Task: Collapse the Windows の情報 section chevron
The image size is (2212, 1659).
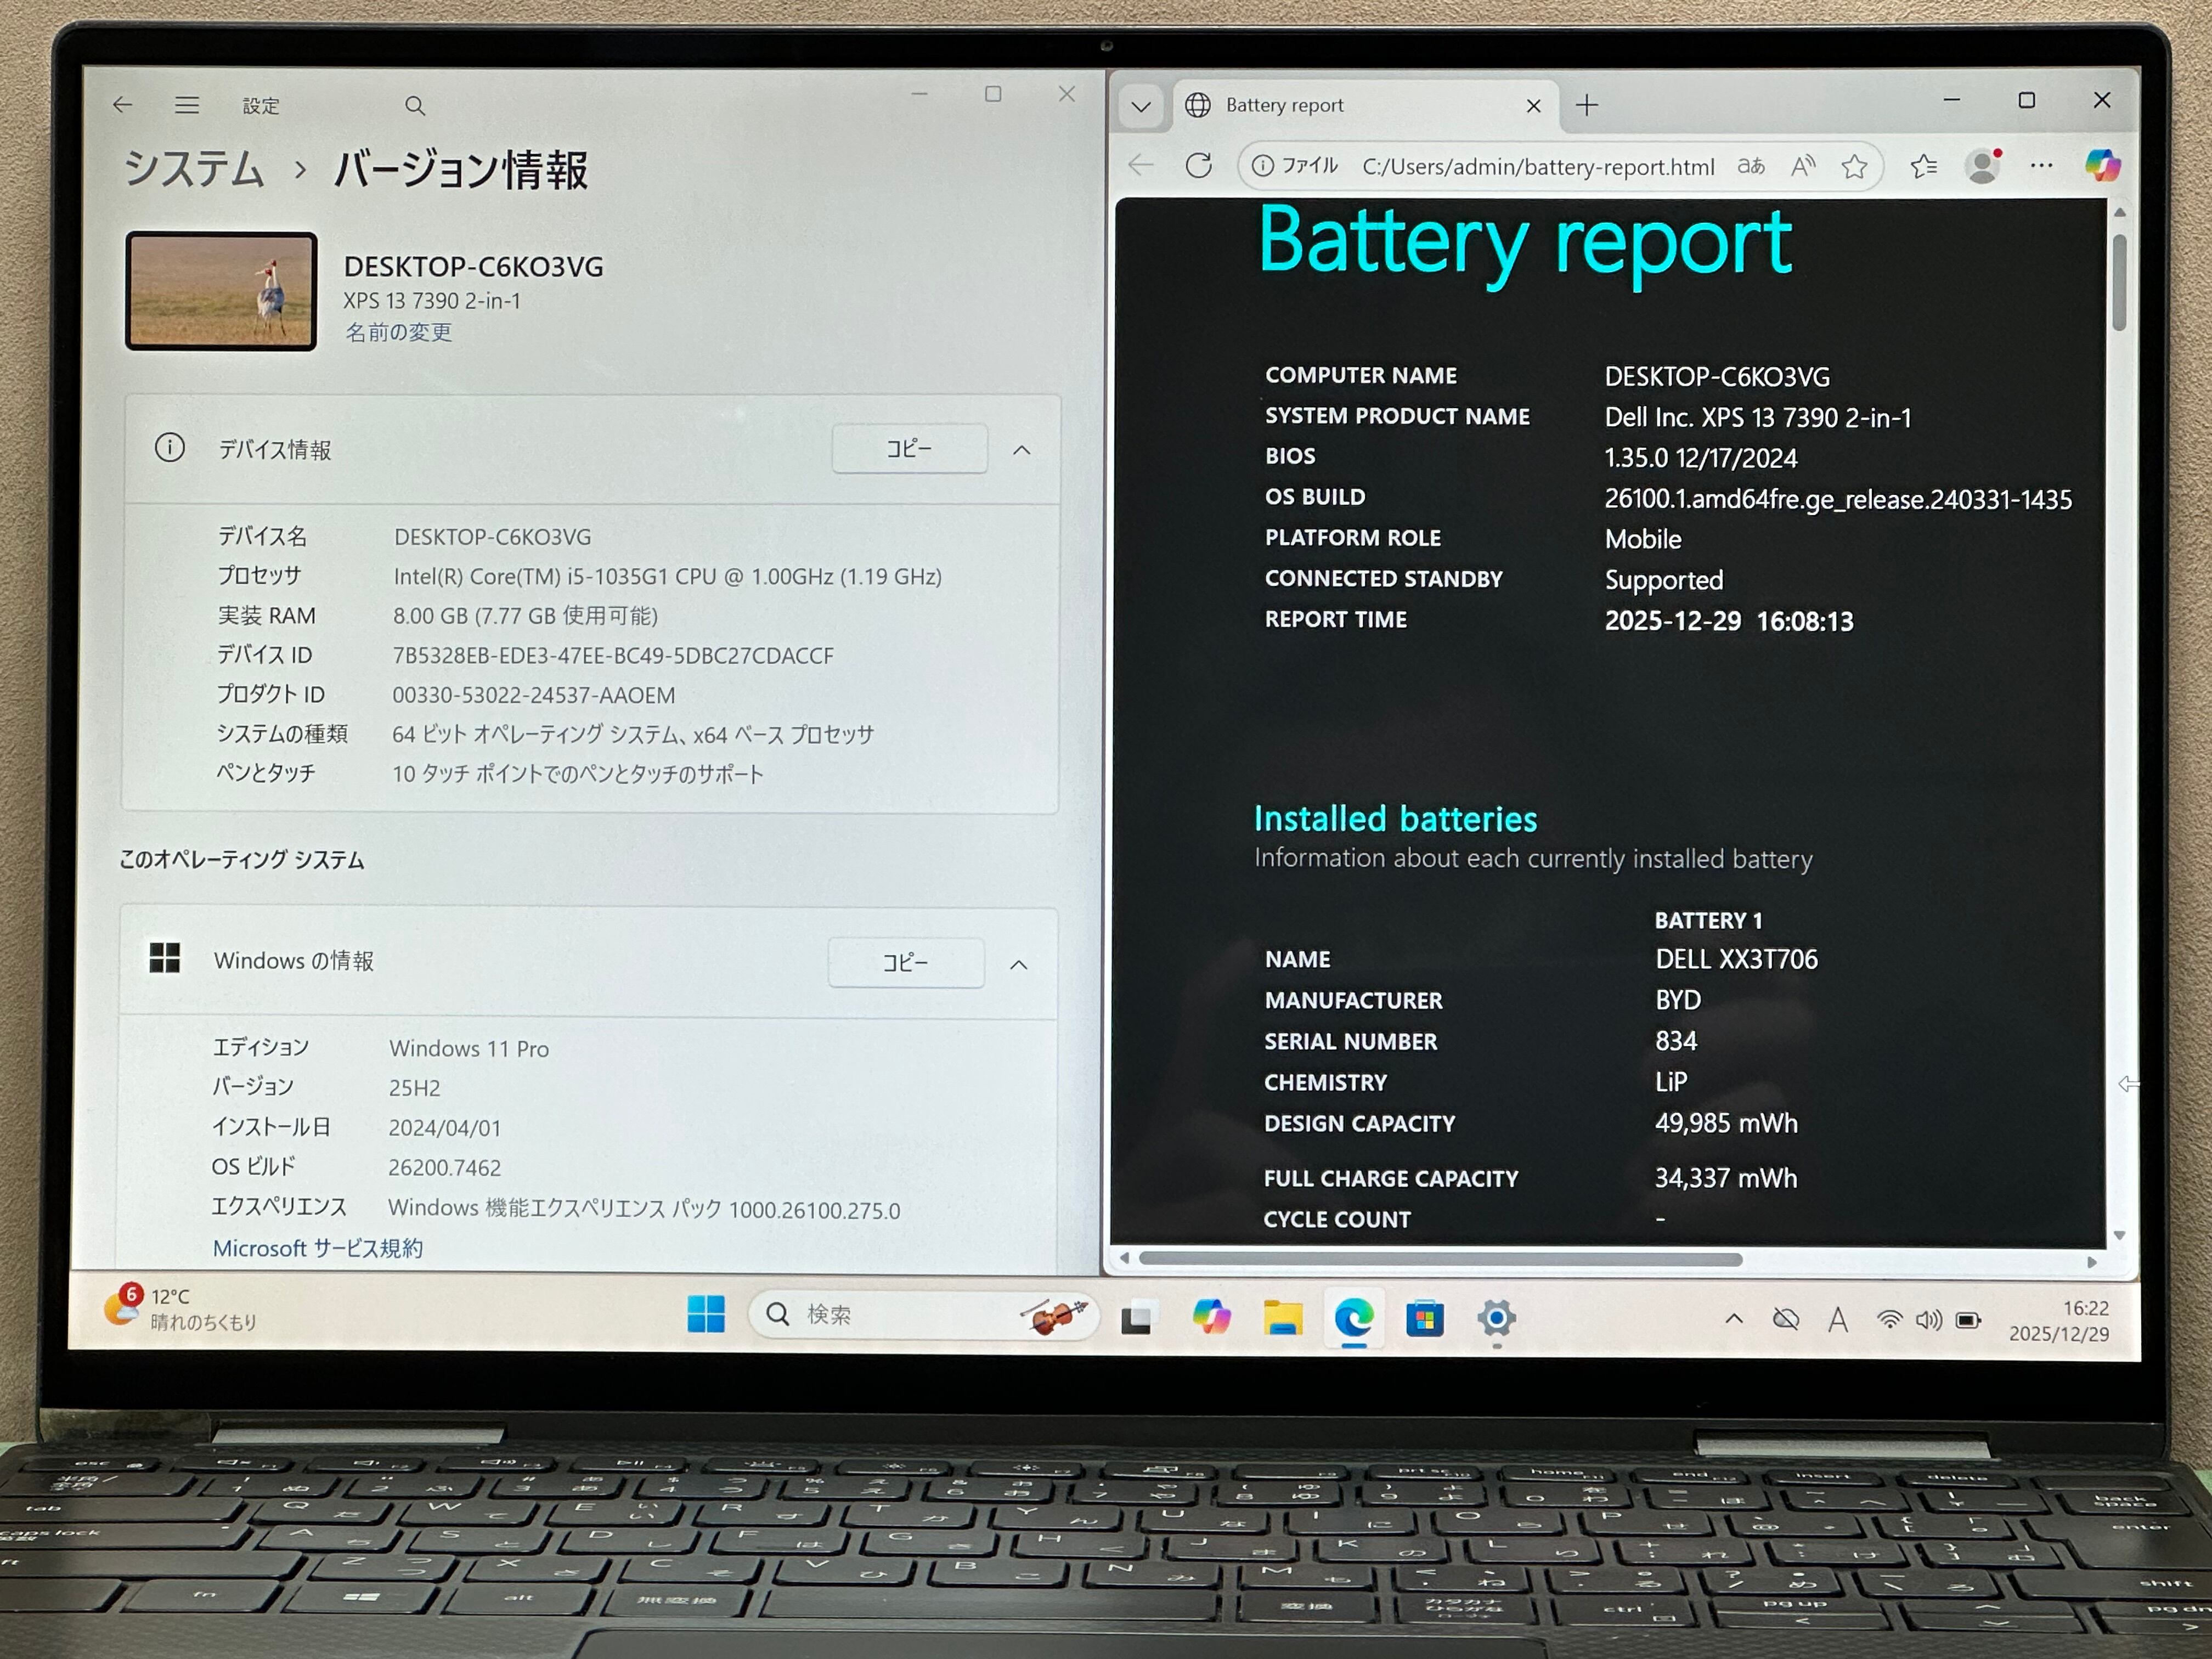Action: pos(1018,964)
